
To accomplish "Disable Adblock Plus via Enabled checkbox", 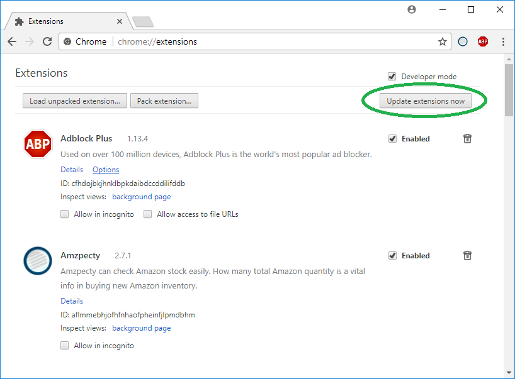I will pyautogui.click(x=392, y=139).
